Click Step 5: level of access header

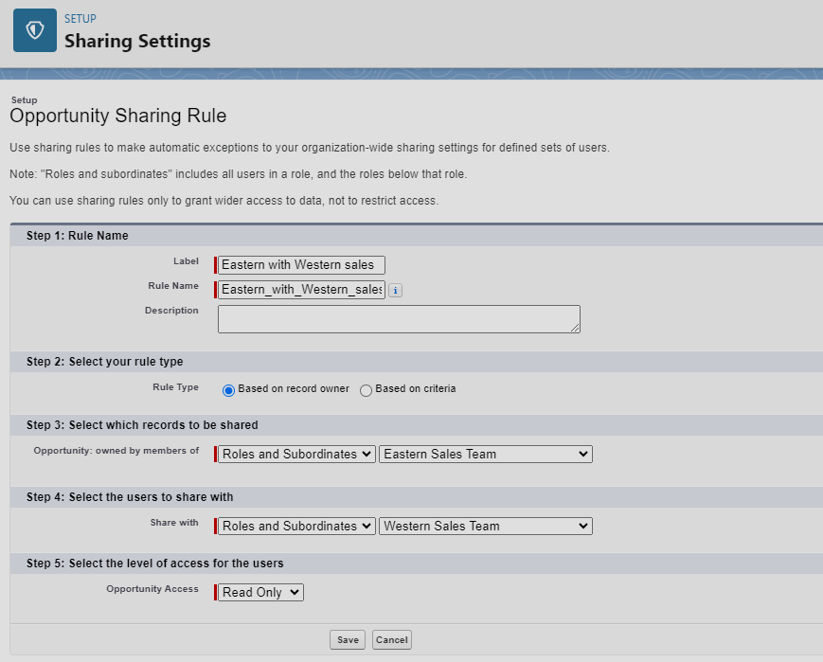(154, 564)
